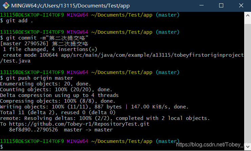Click 'Enumerating objects: 20, done.' line
251x151 pixels.
click(45, 84)
